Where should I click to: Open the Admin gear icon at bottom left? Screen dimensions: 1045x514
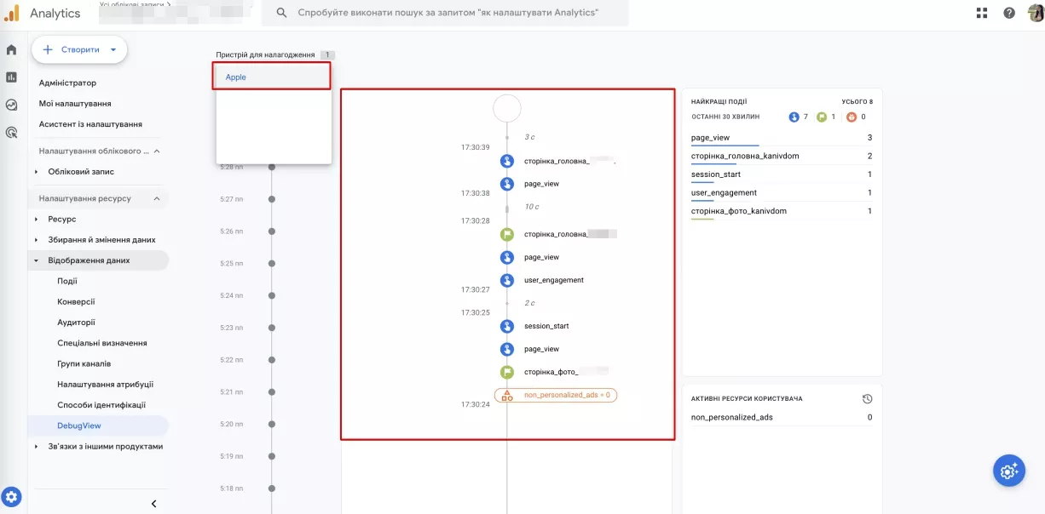[12, 497]
